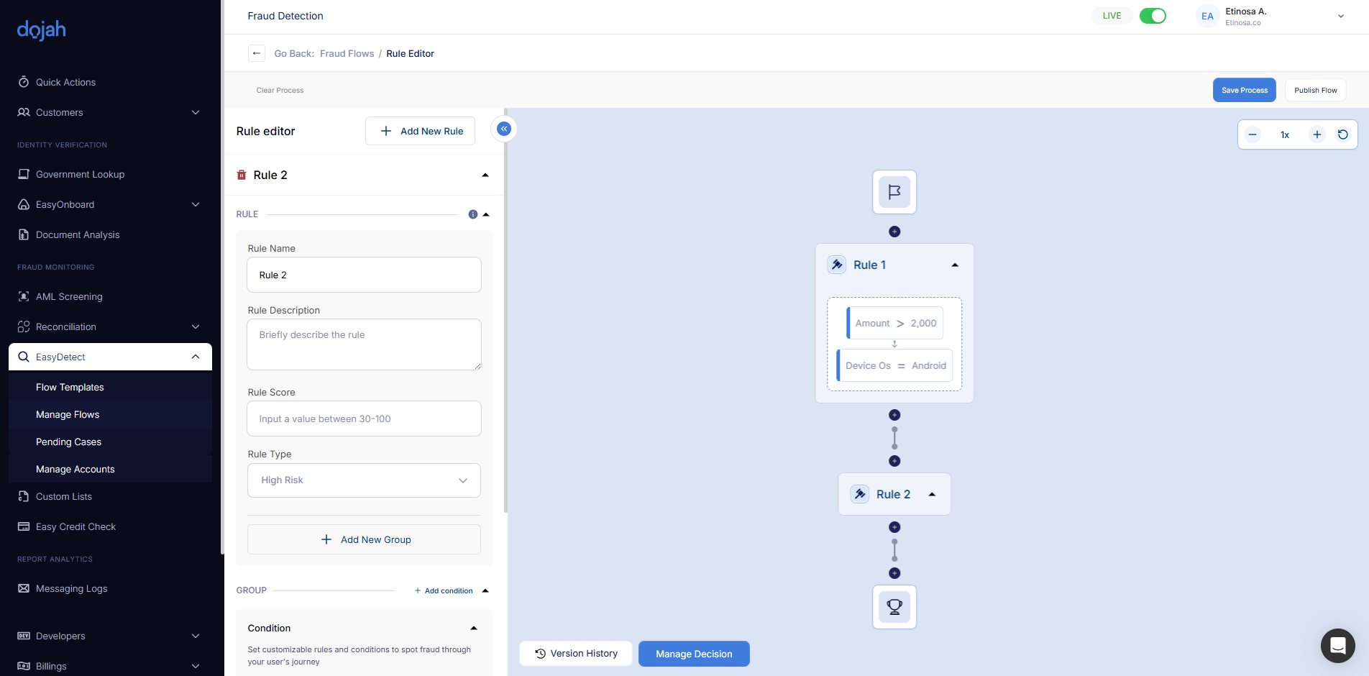Click the start flag node on canvas
Screen dimensions: 1369x676
[x=894, y=192]
